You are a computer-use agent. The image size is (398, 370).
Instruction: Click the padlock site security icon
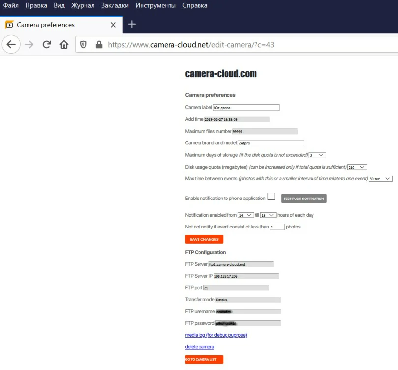coord(99,45)
